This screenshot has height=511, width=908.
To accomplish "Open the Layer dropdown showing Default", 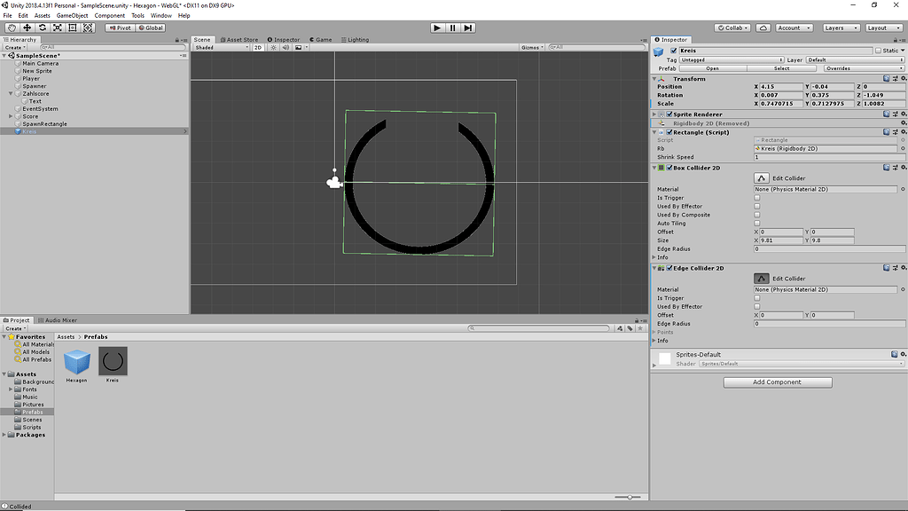I will pos(856,59).
